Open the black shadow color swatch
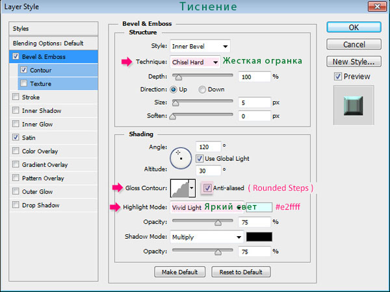The width and height of the screenshot is (390, 292). point(259,237)
